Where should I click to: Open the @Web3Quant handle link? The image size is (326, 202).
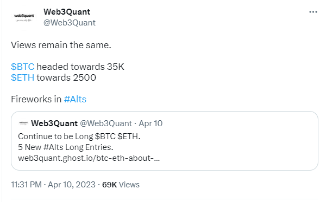[x=70, y=23]
